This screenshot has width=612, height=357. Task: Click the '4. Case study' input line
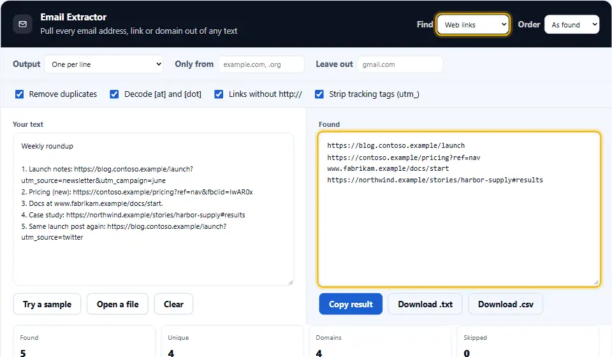pyautogui.click(x=133, y=215)
